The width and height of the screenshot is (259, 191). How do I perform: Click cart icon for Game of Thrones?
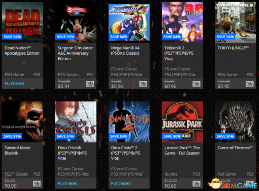[250, 183]
